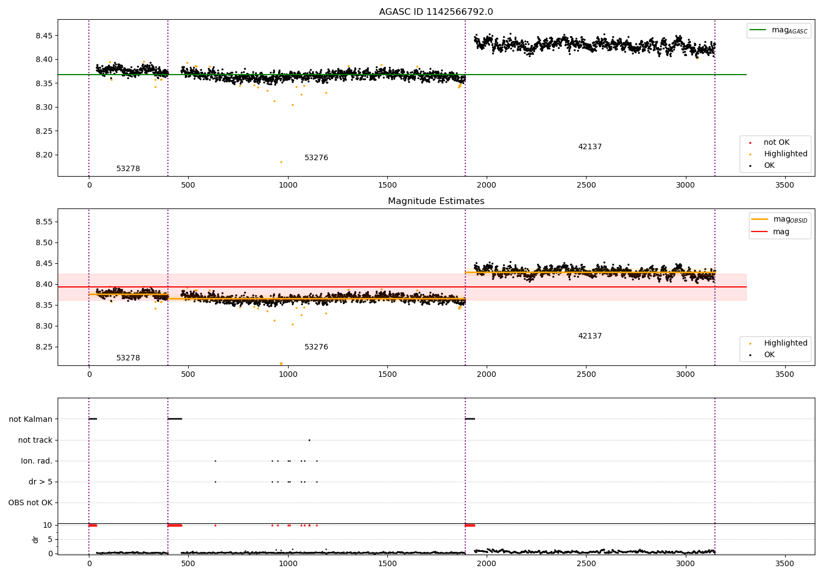Click OBSID label 53278 in Magnitude Estimates plot
823x576 pixels.
(128, 358)
